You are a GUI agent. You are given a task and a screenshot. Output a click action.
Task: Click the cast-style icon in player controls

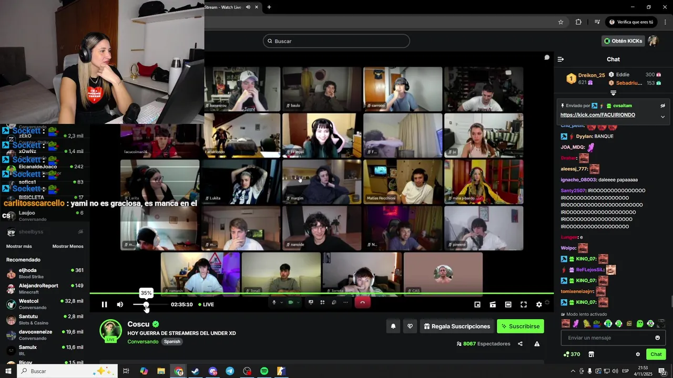493,304
